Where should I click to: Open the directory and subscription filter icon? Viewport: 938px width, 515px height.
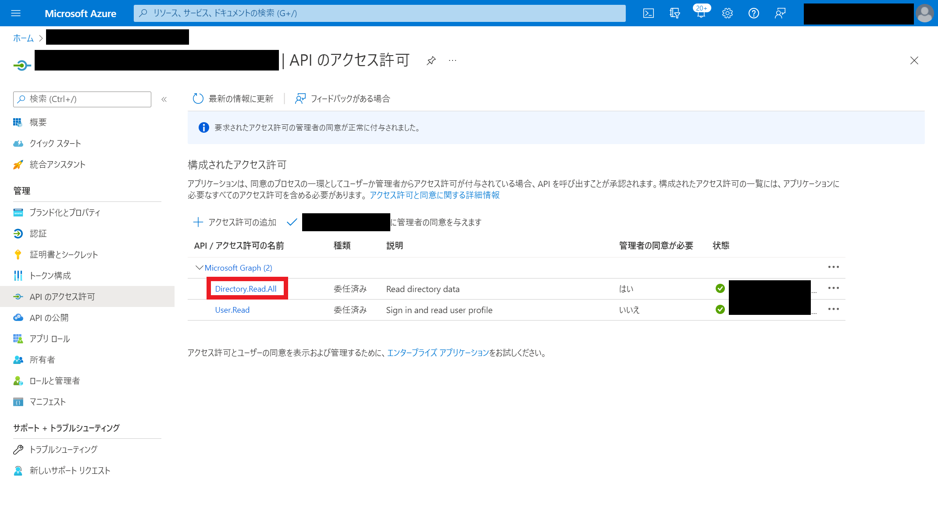click(674, 13)
